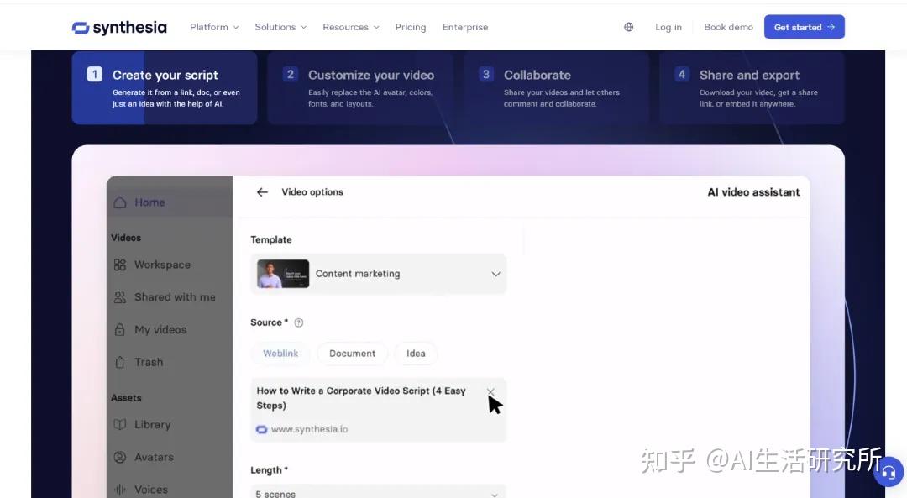Click the Get started button

click(x=804, y=27)
